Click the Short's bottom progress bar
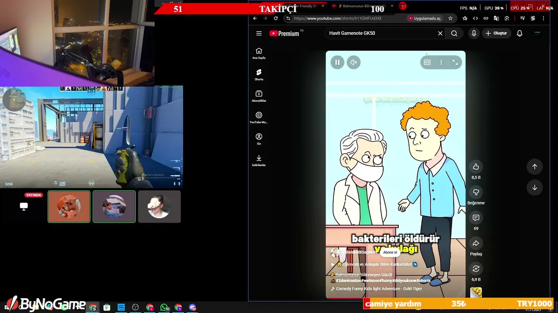Image resolution: width=558 pixels, height=313 pixels. [395, 298]
